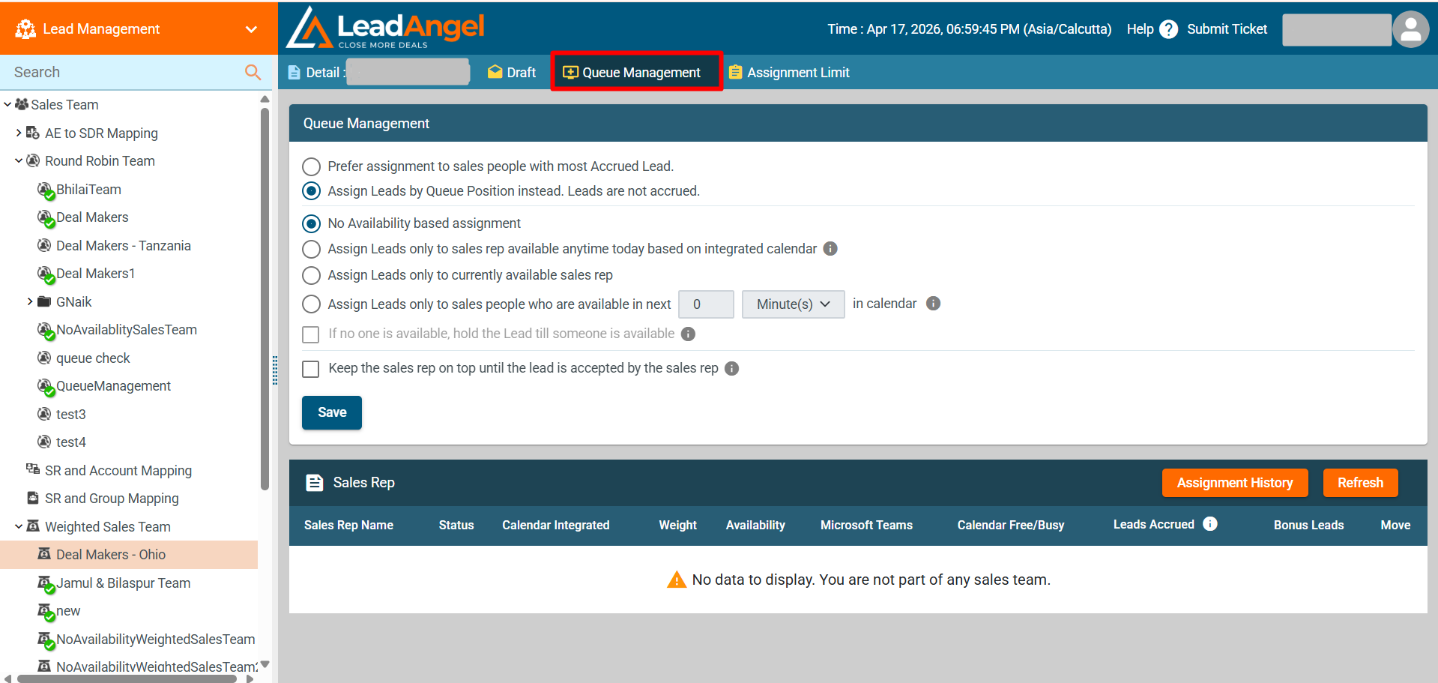
Task: Click the Weight column header
Action: (677, 525)
